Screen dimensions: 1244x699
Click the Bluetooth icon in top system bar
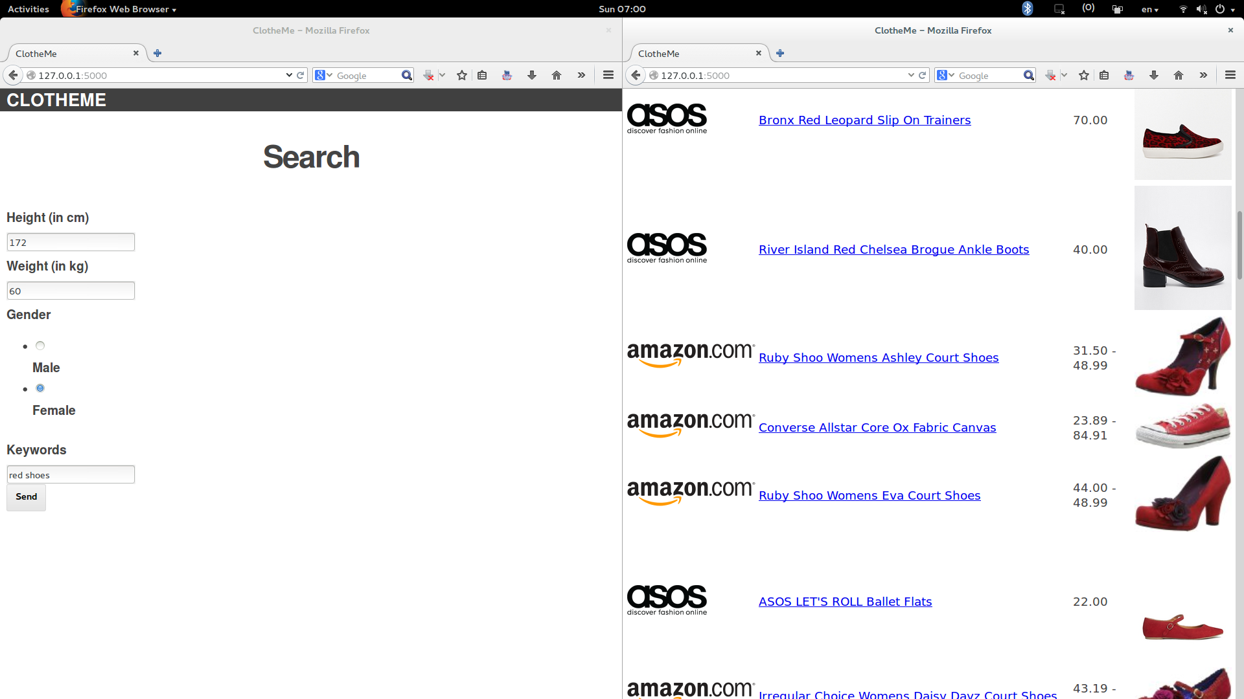[1028, 9]
